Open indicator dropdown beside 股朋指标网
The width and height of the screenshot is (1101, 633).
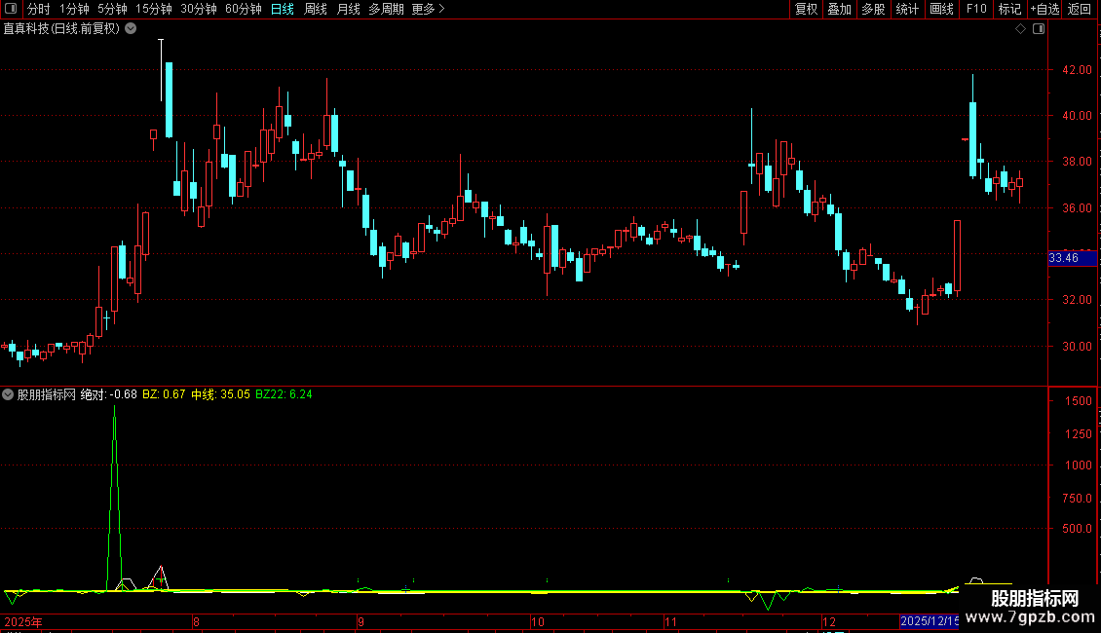(8, 394)
